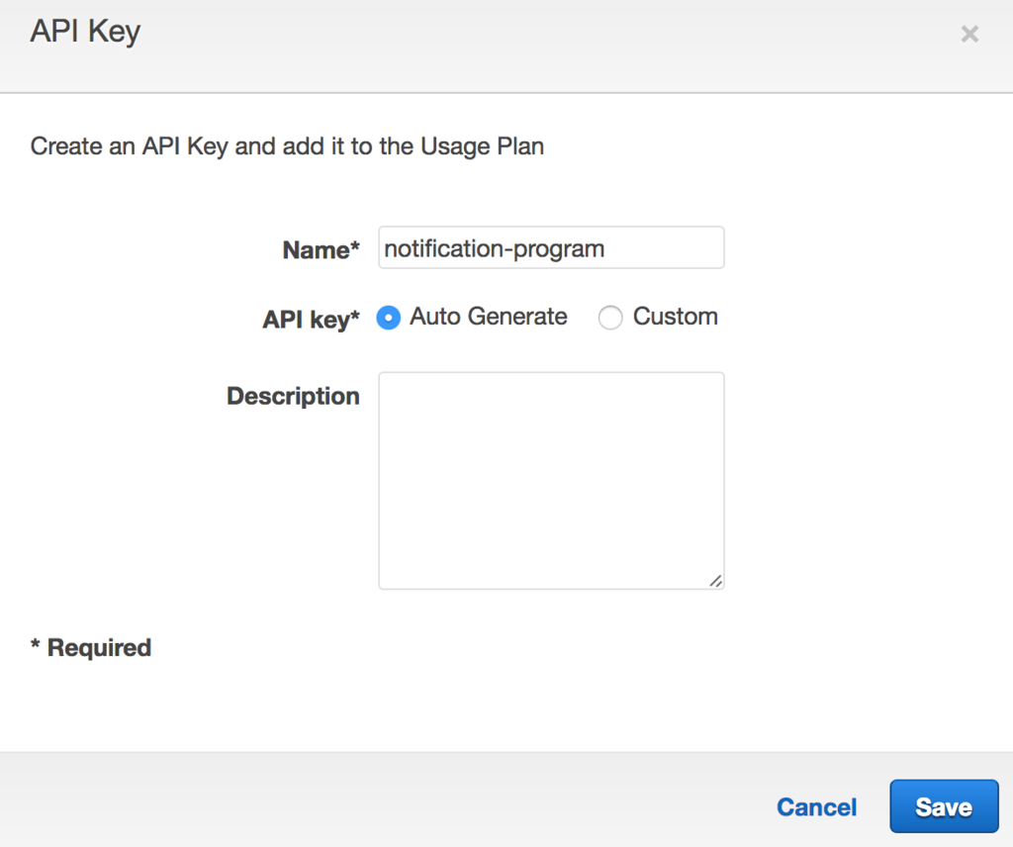Click the empty footer area left of Cancel
This screenshot has height=847, width=1013.
[x=396, y=803]
